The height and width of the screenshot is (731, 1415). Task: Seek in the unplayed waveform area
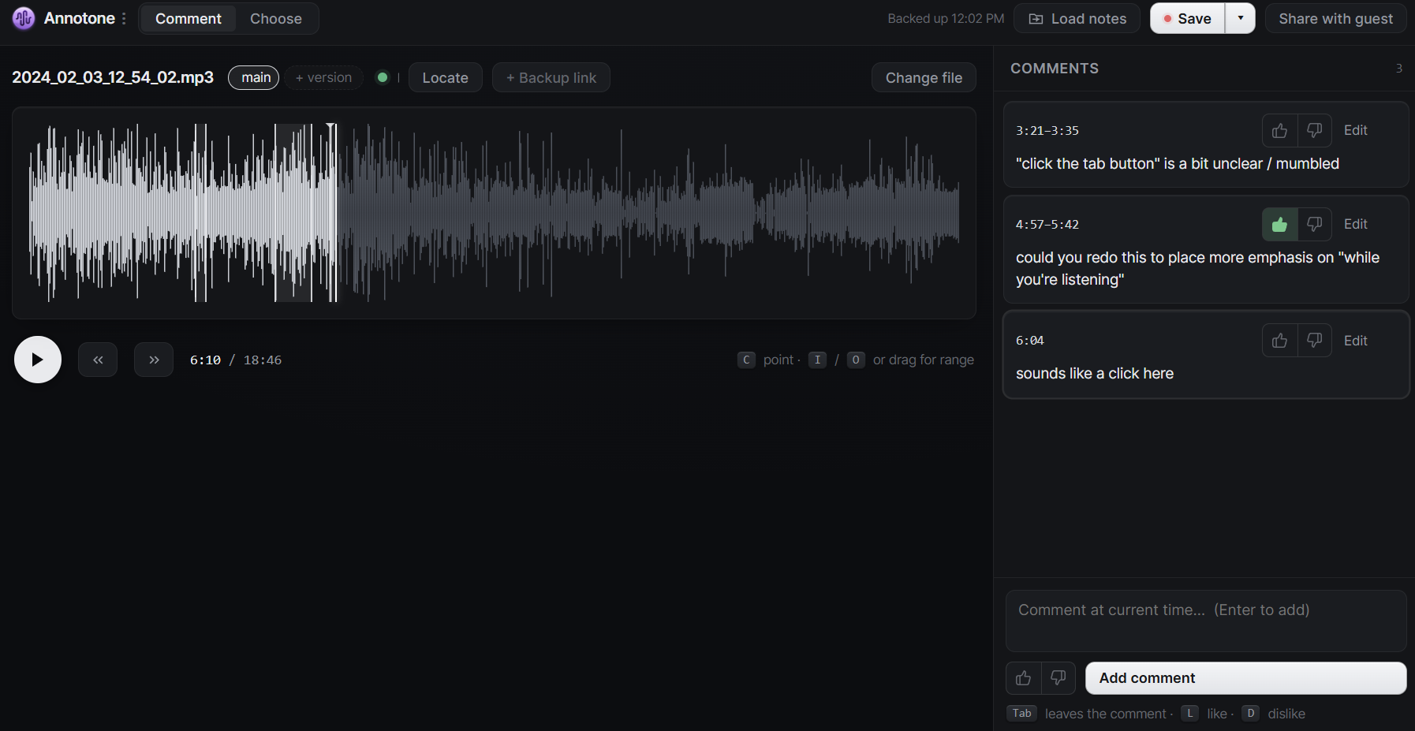[647, 213]
